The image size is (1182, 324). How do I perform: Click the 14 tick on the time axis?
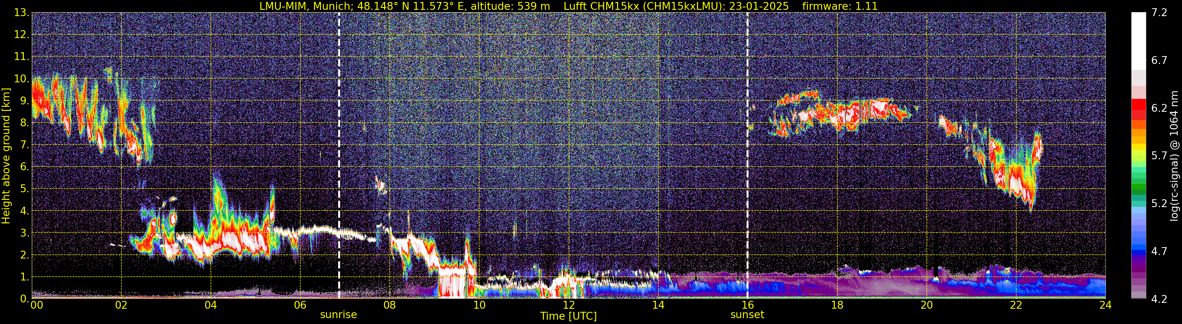click(x=658, y=305)
